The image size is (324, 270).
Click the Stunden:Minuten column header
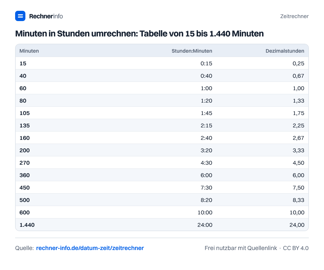[x=192, y=51]
